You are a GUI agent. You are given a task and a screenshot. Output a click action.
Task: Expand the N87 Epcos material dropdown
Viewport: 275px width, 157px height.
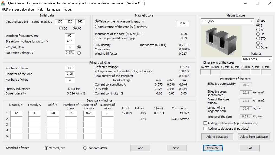(x=270, y=59)
